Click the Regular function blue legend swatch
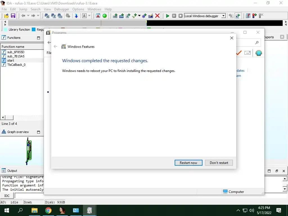The height and width of the screenshot is (216, 288). [x=34, y=30]
